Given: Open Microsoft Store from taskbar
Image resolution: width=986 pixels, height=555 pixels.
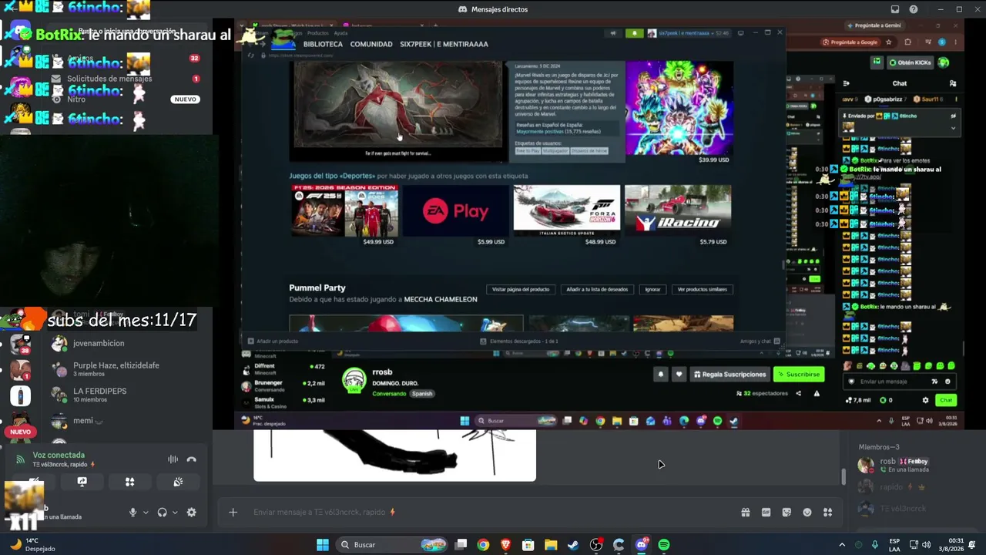Looking at the screenshot, I should [x=528, y=545].
